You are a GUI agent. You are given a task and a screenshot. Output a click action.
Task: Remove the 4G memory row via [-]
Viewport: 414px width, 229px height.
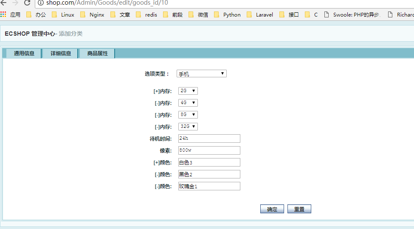[x=156, y=103]
